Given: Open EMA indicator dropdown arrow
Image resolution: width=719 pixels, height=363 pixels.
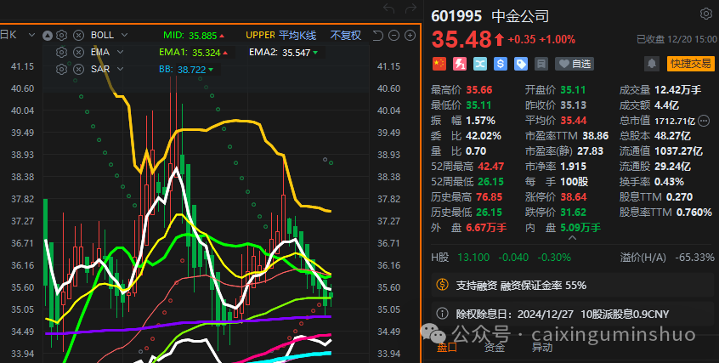Looking at the screenshot, I should 120,53.
